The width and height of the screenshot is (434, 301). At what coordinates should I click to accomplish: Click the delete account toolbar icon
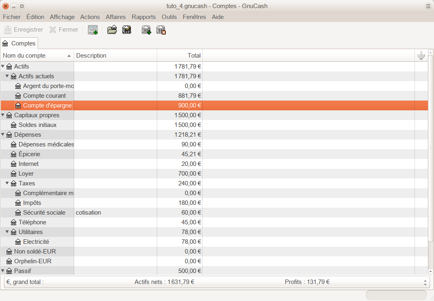click(161, 30)
